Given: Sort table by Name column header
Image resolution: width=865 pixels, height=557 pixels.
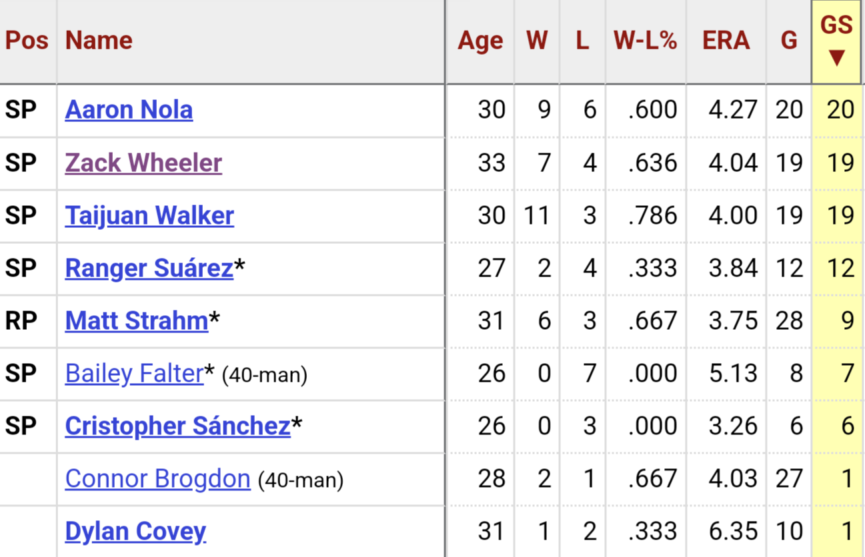Looking at the screenshot, I should coord(99,41).
